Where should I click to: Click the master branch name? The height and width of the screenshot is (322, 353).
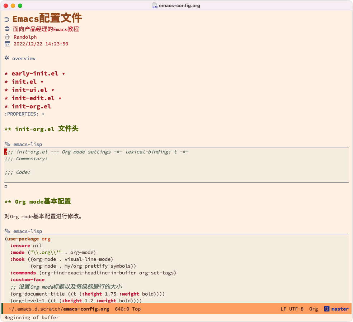pos(340,309)
